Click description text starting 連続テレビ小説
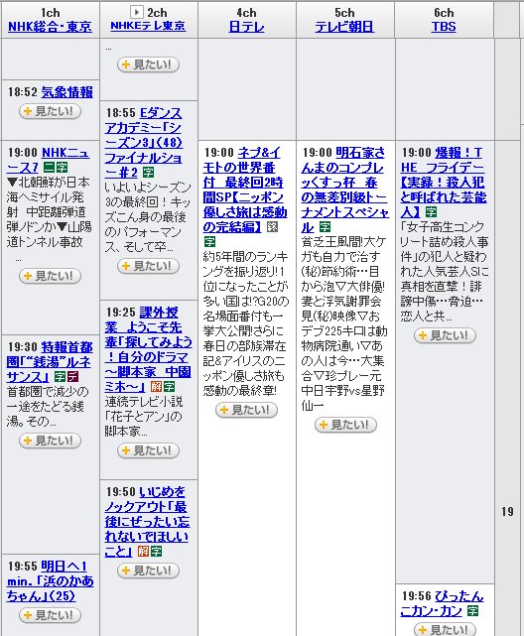 pyautogui.click(x=144, y=417)
